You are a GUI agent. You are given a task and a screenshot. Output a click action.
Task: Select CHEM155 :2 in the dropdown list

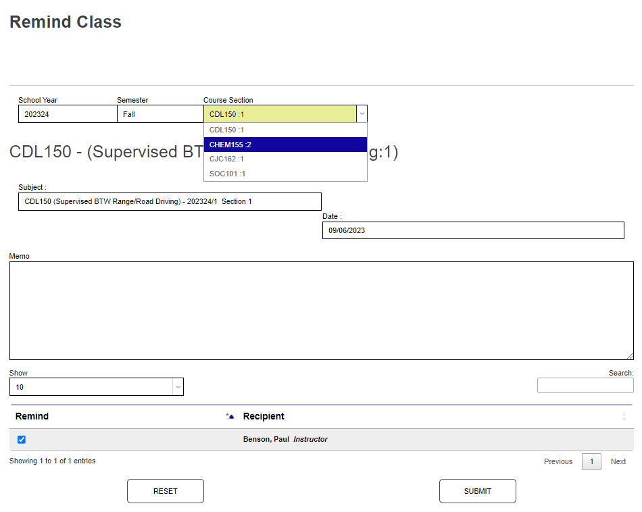[x=285, y=145]
